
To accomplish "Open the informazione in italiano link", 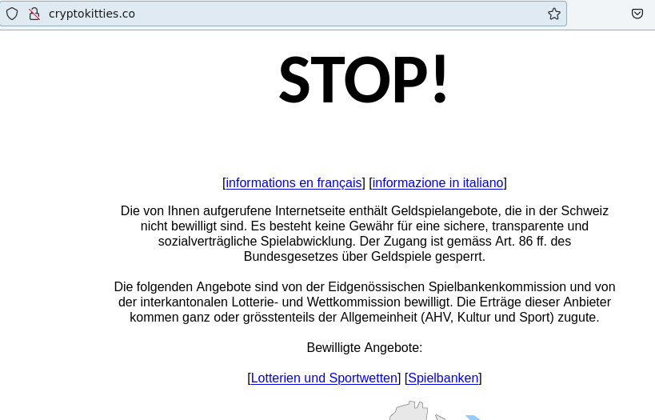I will (x=437, y=183).
